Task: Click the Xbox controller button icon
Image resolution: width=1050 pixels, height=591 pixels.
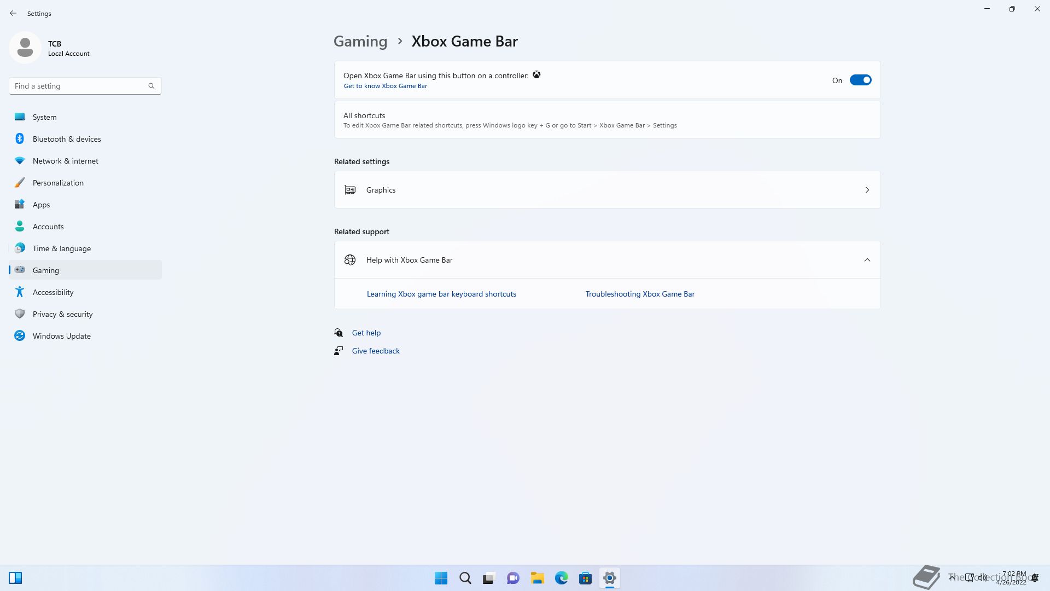Action: [536, 75]
